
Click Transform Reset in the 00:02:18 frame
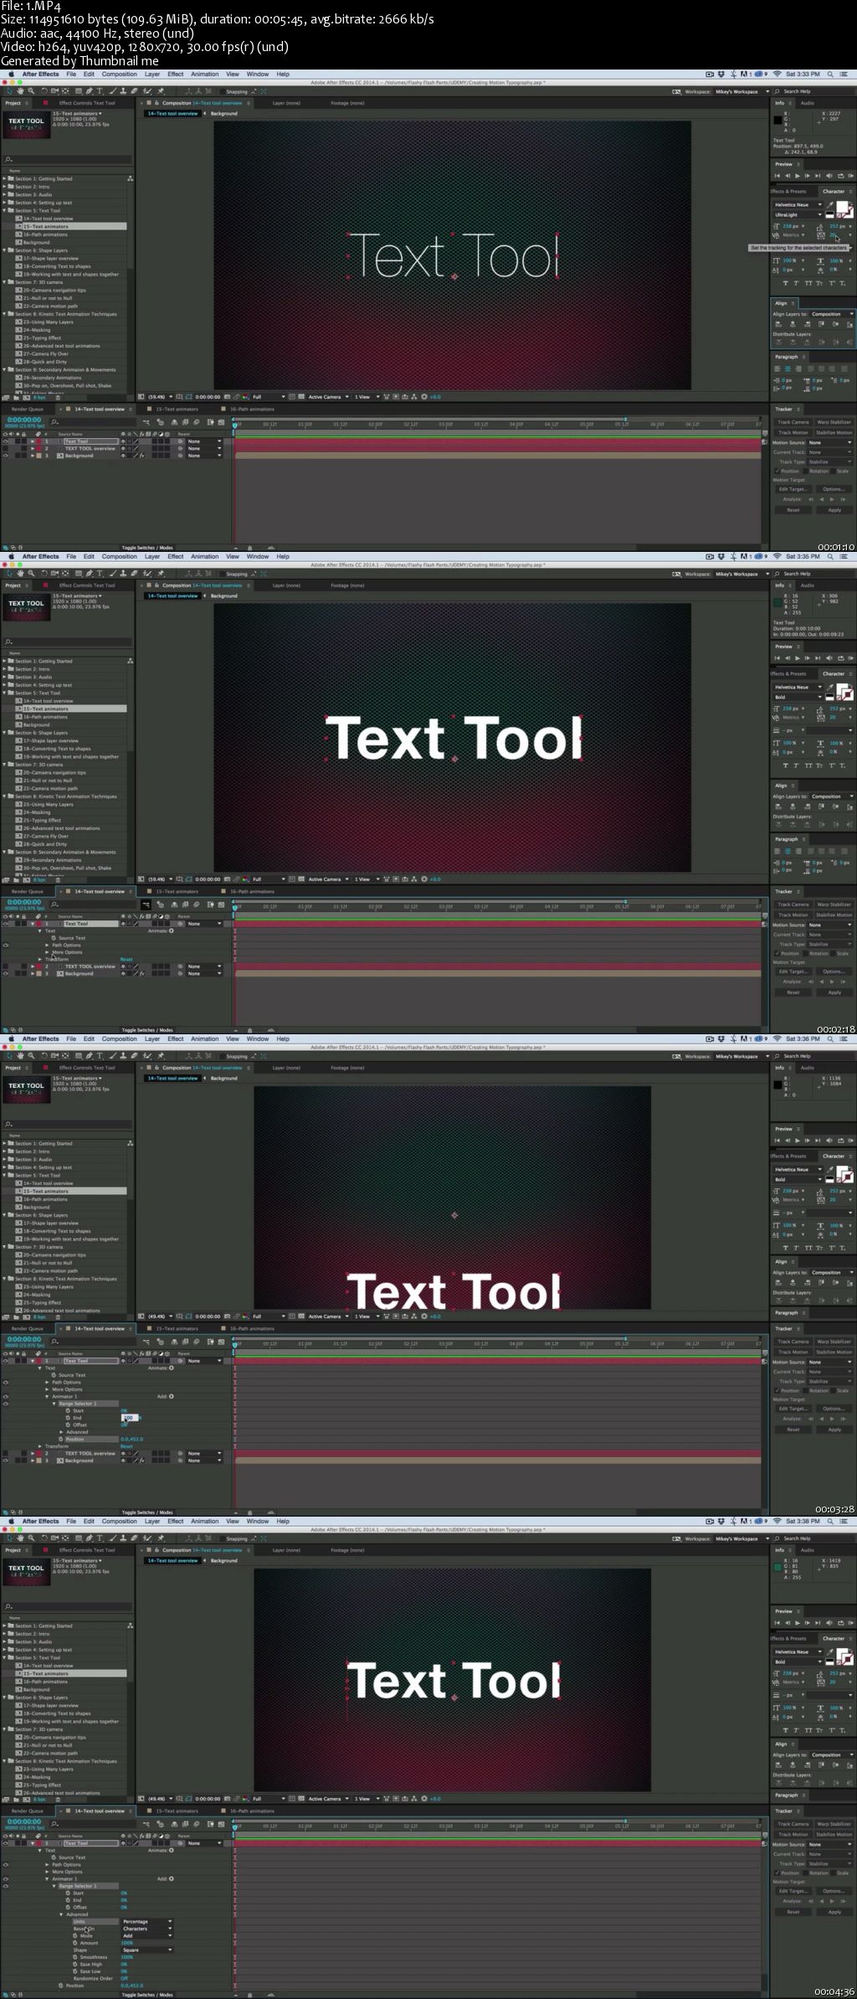pyautogui.click(x=126, y=959)
